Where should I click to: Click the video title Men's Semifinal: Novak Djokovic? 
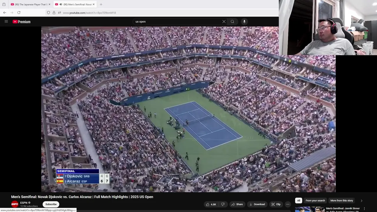coord(82,197)
